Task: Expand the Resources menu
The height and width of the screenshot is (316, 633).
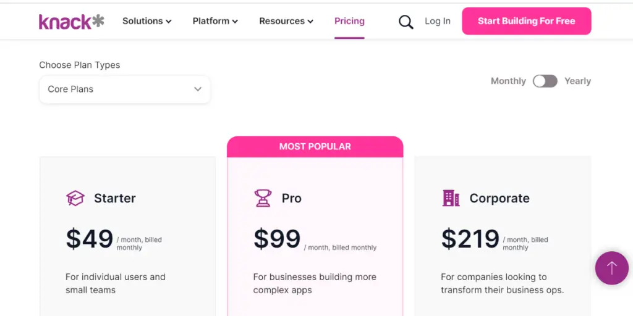Action: pyautogui.click(x=286, y=21)
